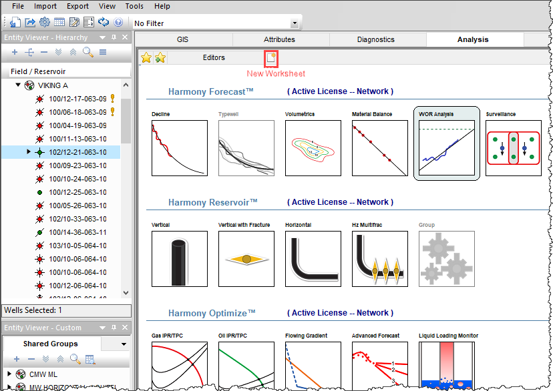Click the plus icon in Custom viewer toolbar
The height and width of the screenshot is (391, 553).
tap(17, 359)
